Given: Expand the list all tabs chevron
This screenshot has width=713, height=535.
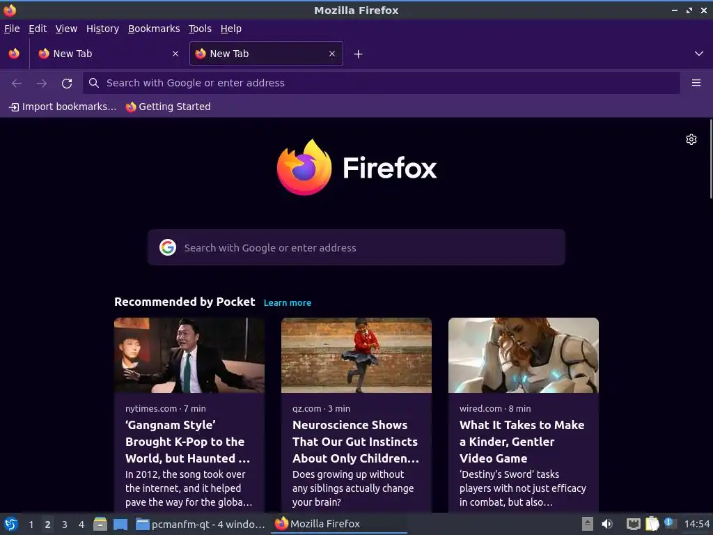Looking at the screenshot, I should [x=699, y=54].
